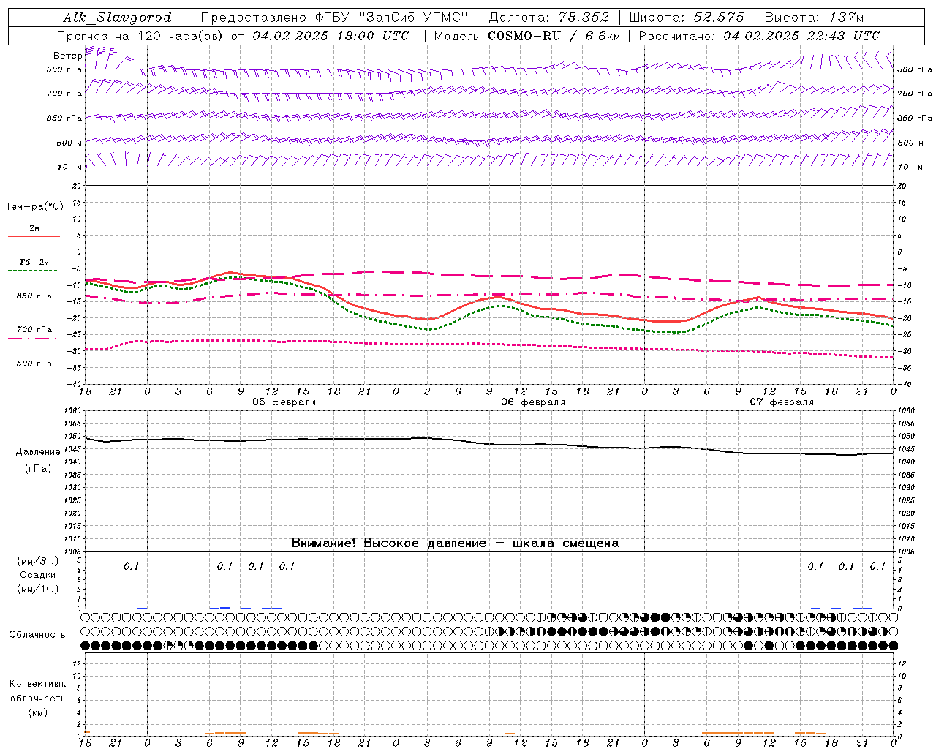This screenshot has width=936, height=749.
Task: Click the blue precipitation bar on 05 февраля
Action: click(x=225, y=607)
